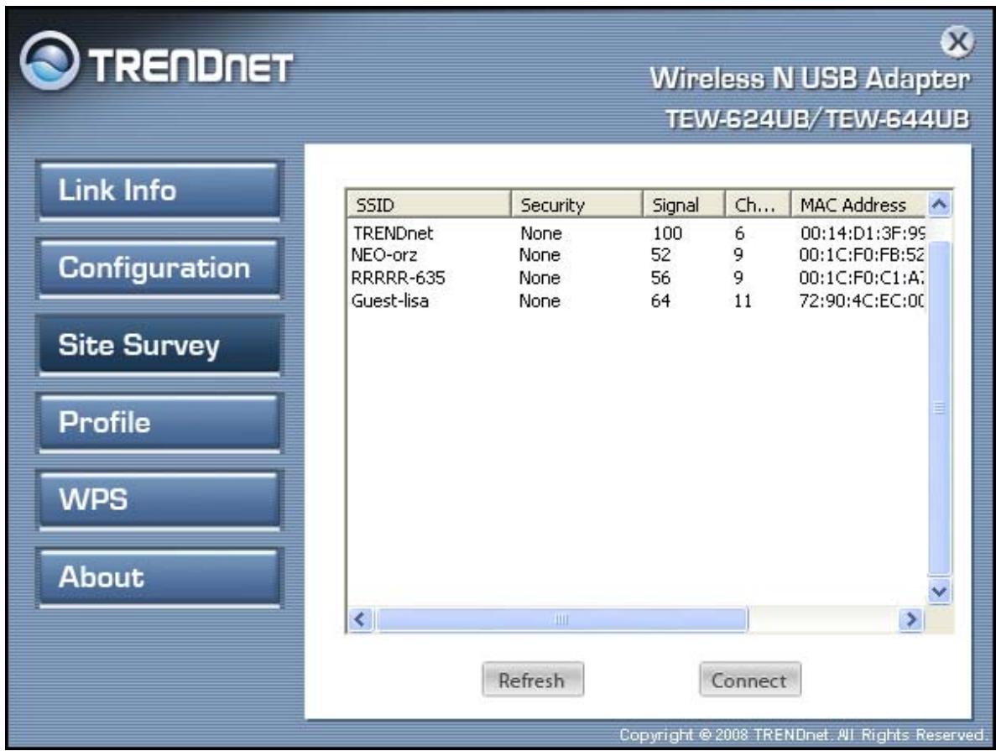996x751 pixels.
Task: Click channel 11 in the Guest-lisa row
Action: point(743,301)
